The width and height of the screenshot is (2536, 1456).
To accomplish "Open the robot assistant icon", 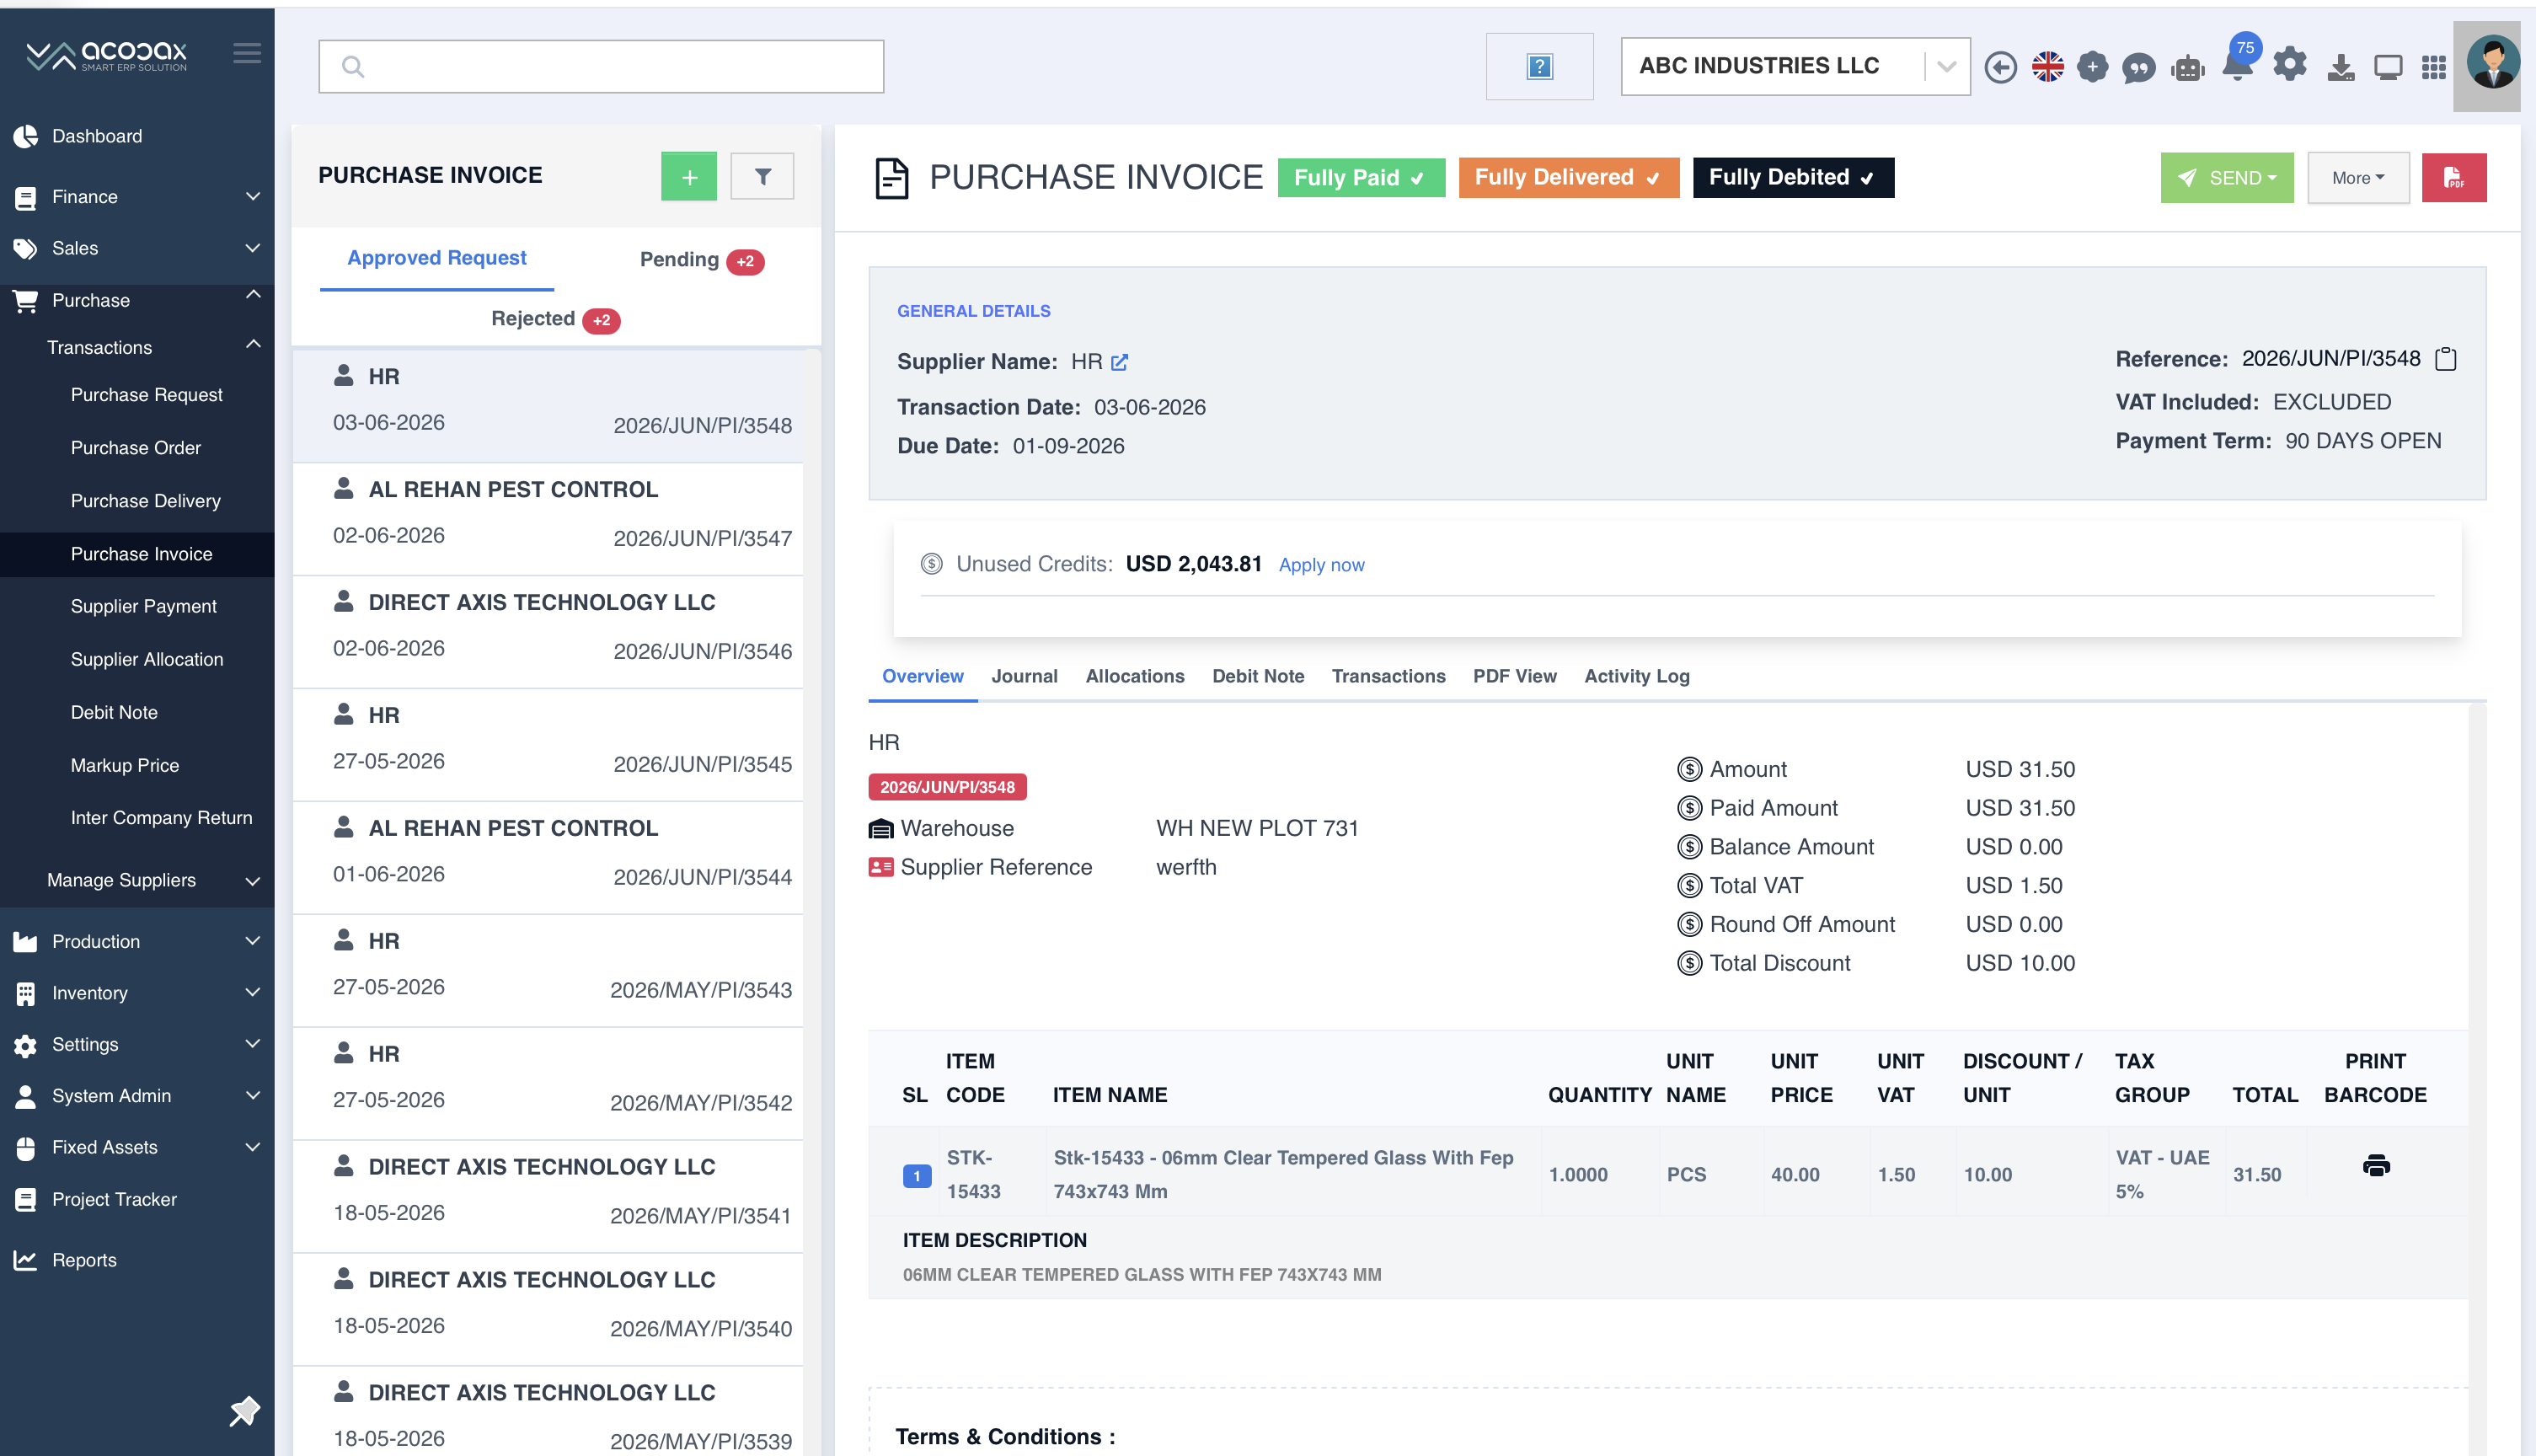I will click(2187, 68).
